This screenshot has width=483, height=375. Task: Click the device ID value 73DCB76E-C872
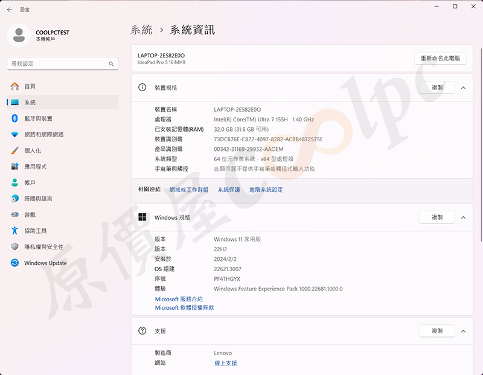(x=268, y=139)
